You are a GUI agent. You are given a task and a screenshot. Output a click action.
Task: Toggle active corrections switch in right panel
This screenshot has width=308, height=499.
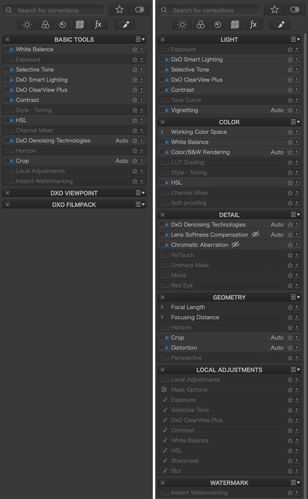coord(295,10)
